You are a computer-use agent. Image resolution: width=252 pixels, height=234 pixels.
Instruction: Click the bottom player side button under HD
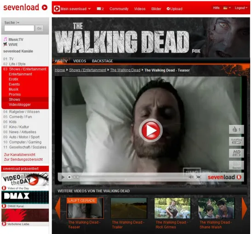pyautogui.click(x=236, y=165)
